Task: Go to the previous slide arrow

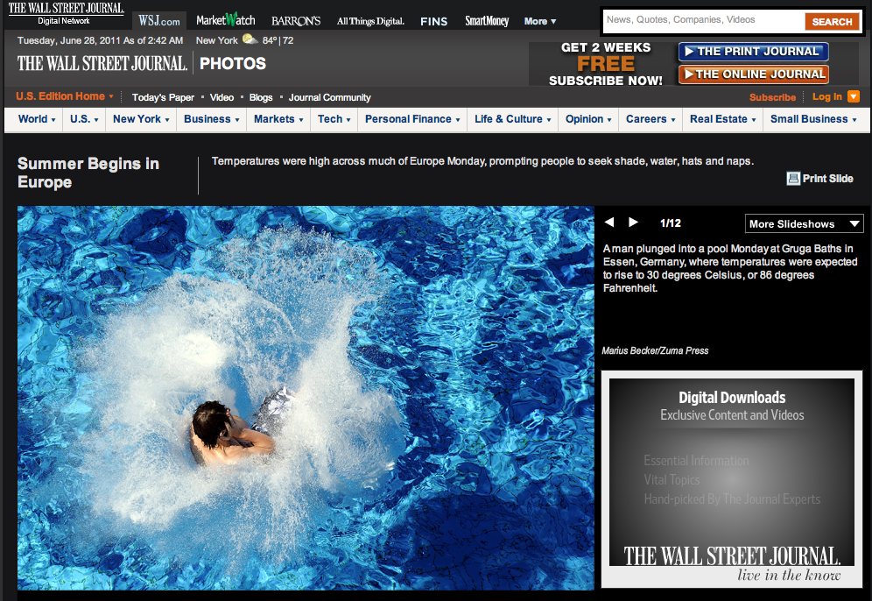Action: pyautogui.click(x=610, y=223)
